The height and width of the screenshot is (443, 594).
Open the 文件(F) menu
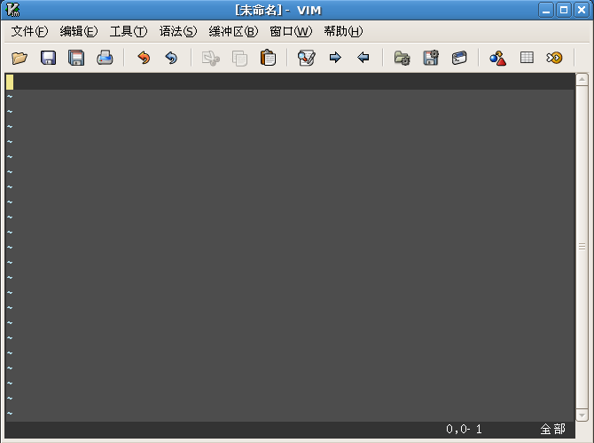tap(29, 31)
